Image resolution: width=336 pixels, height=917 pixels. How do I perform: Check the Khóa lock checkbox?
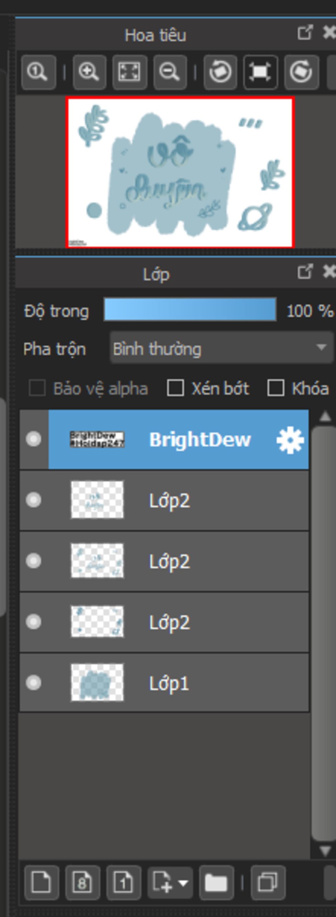pos(276,388)
